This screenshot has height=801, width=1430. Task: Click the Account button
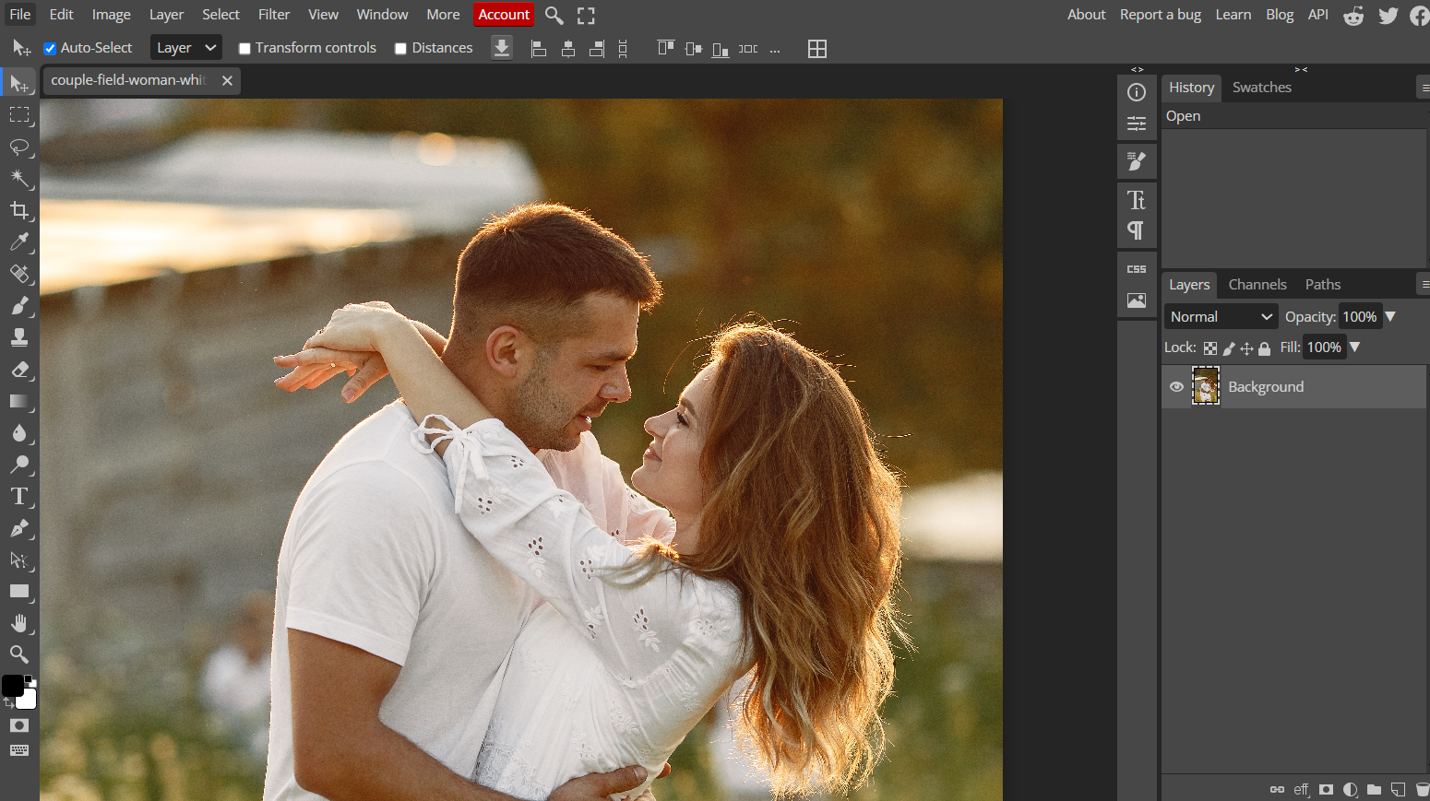[x=504, y=14]
